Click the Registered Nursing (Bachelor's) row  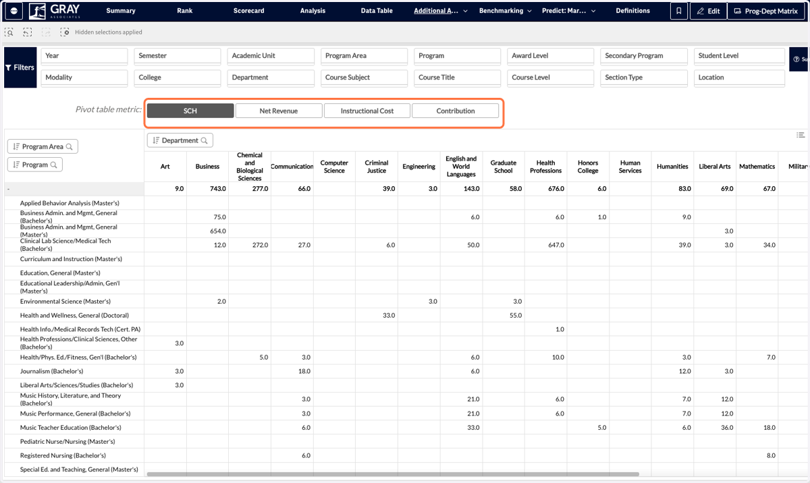(74, 455)
